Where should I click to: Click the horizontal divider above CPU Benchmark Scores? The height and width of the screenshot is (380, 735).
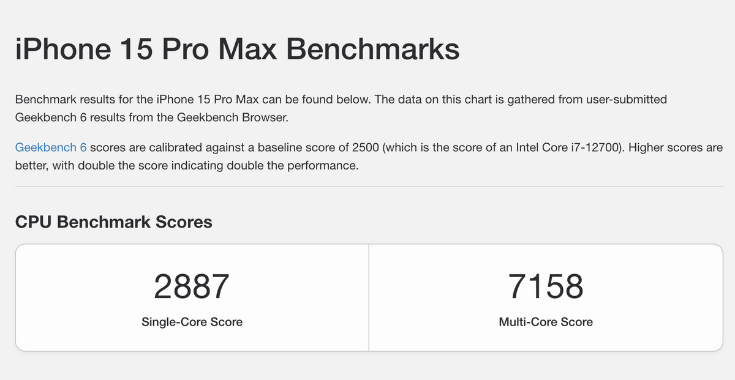pyautogui.click(x=369, y=186)
